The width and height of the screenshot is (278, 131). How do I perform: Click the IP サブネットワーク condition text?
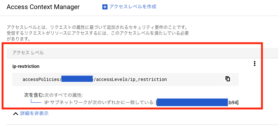[x=99, y=103]
